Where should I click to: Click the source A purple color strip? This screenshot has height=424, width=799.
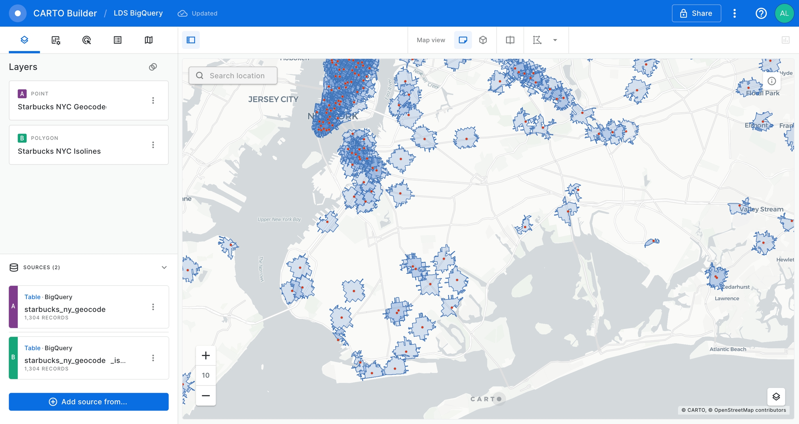pos(13,307)
